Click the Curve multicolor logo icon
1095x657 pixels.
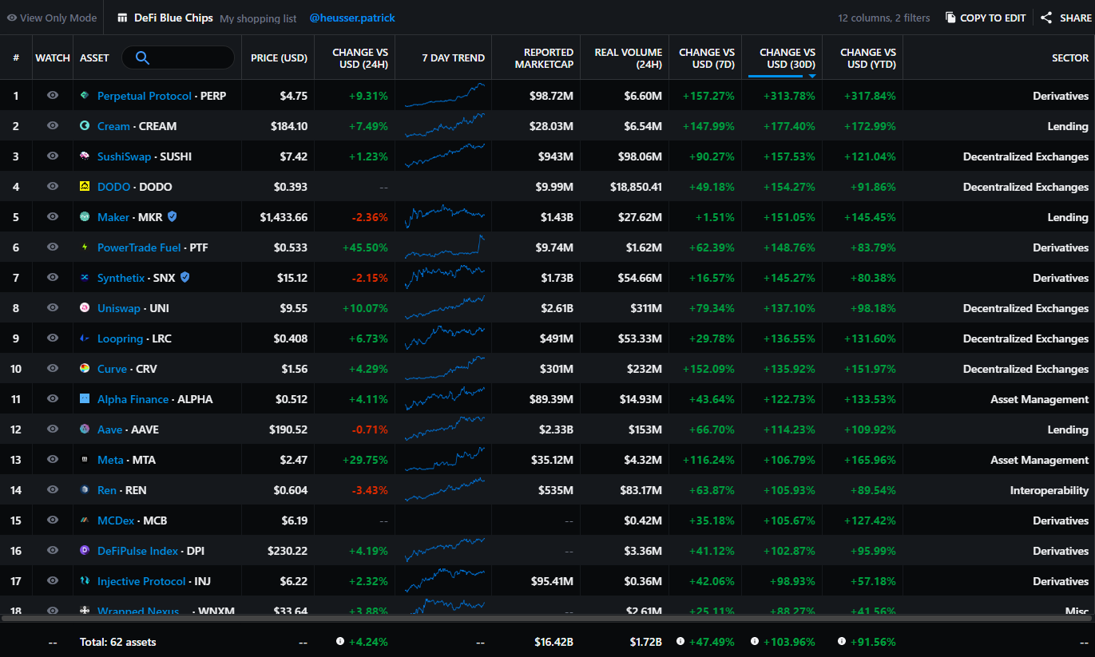[x=85, y=369]
